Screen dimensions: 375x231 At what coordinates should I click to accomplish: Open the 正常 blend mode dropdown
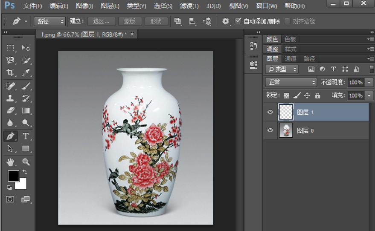point(291,82)
